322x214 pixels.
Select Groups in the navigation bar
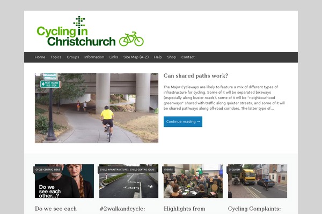(x=73, y=57)
